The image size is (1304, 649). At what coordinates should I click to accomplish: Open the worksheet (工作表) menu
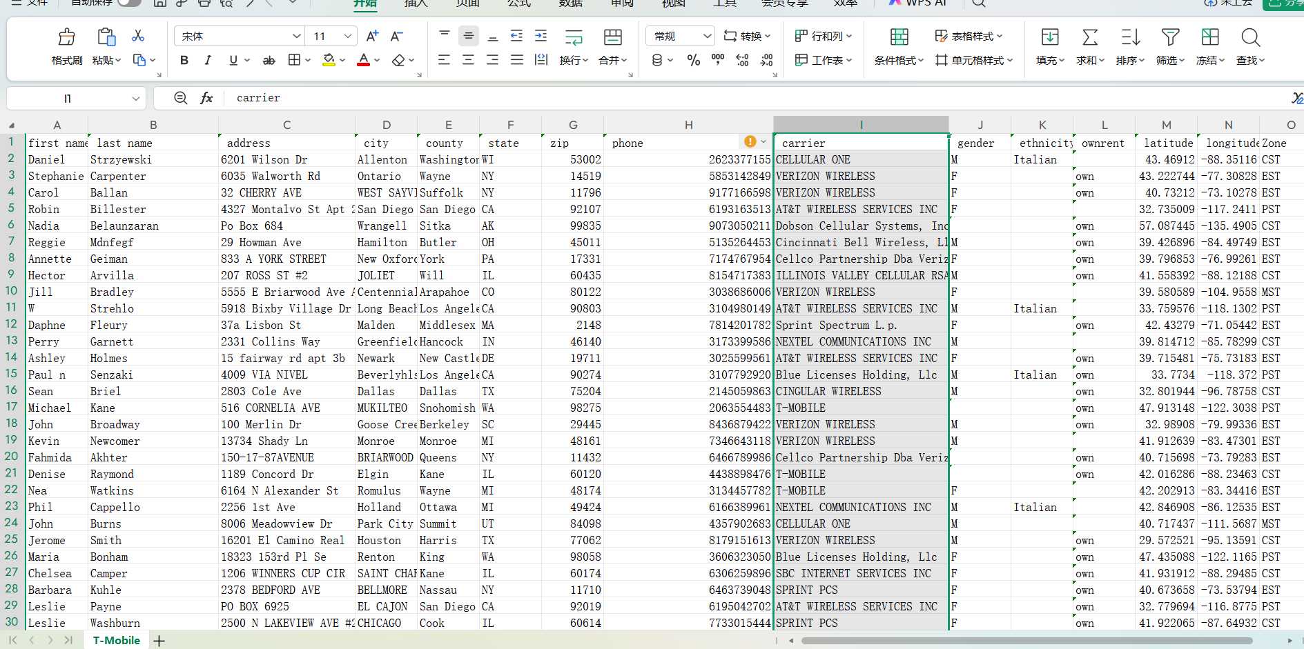(824, 61)
